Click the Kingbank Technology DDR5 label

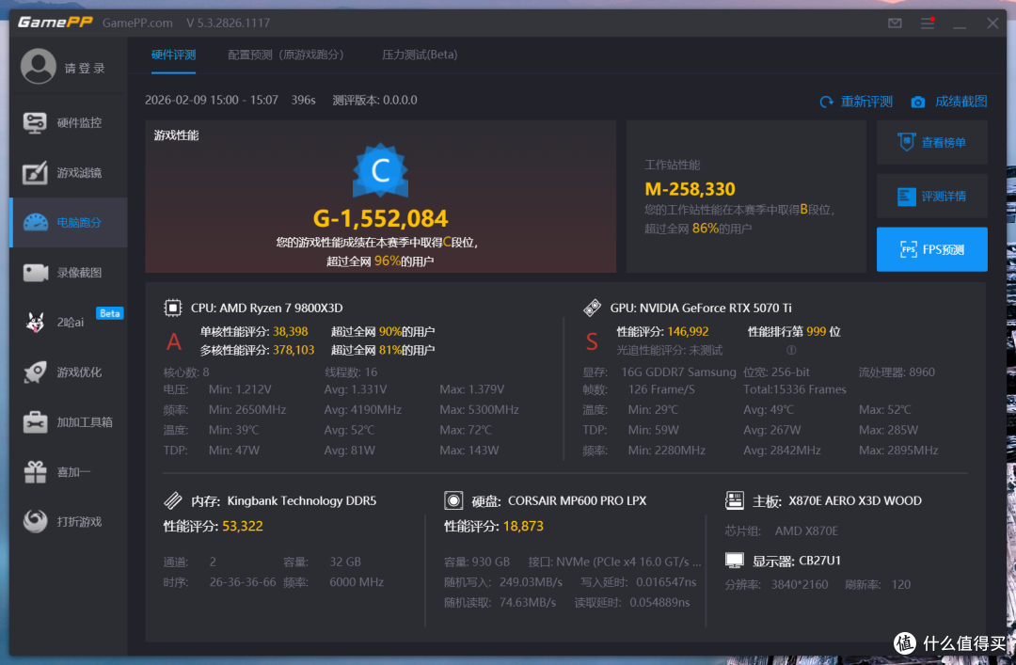point(301,501)
